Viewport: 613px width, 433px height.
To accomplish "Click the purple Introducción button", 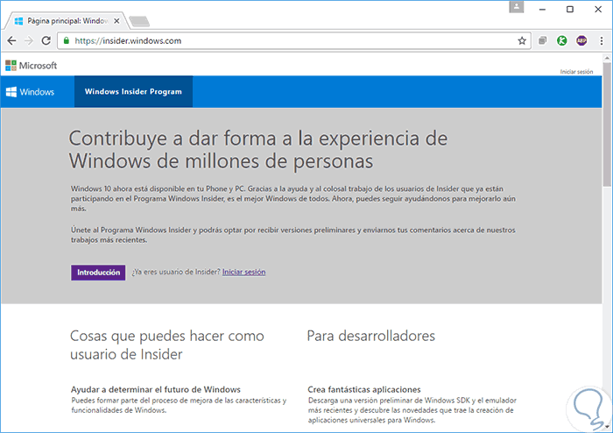I will tap(98, 273).
